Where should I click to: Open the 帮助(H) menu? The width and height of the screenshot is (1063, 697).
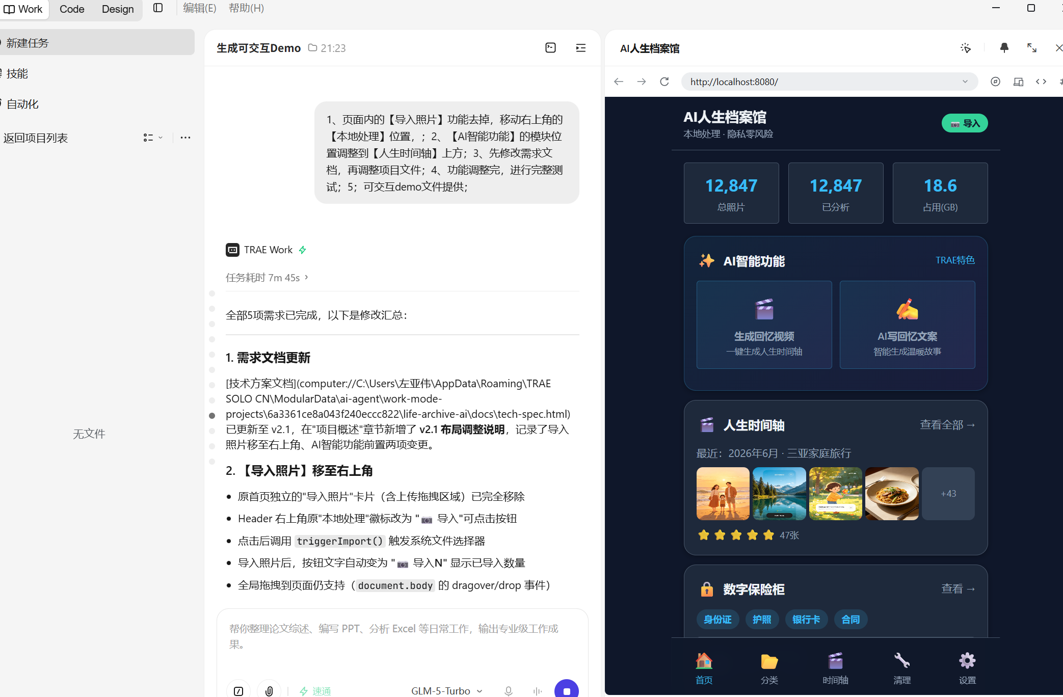tap(246, 8)
